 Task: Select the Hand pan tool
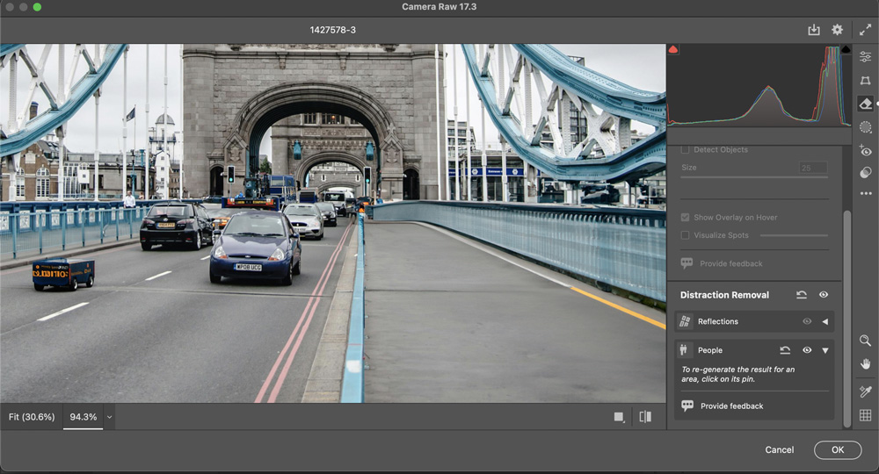point(865,364)
